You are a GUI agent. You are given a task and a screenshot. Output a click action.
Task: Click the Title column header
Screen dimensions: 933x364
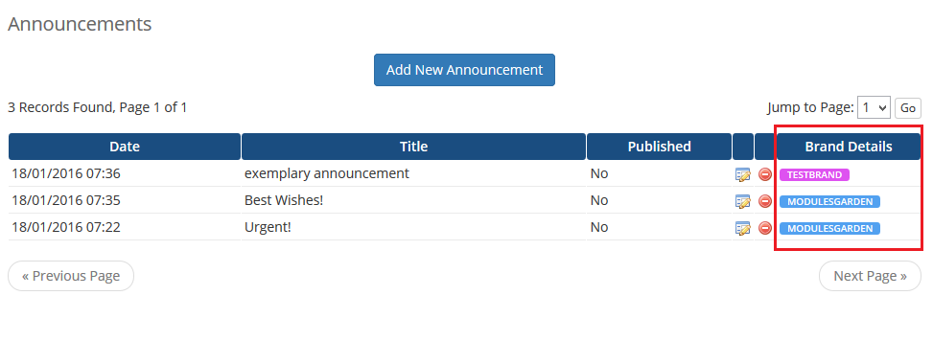(413, 147)
